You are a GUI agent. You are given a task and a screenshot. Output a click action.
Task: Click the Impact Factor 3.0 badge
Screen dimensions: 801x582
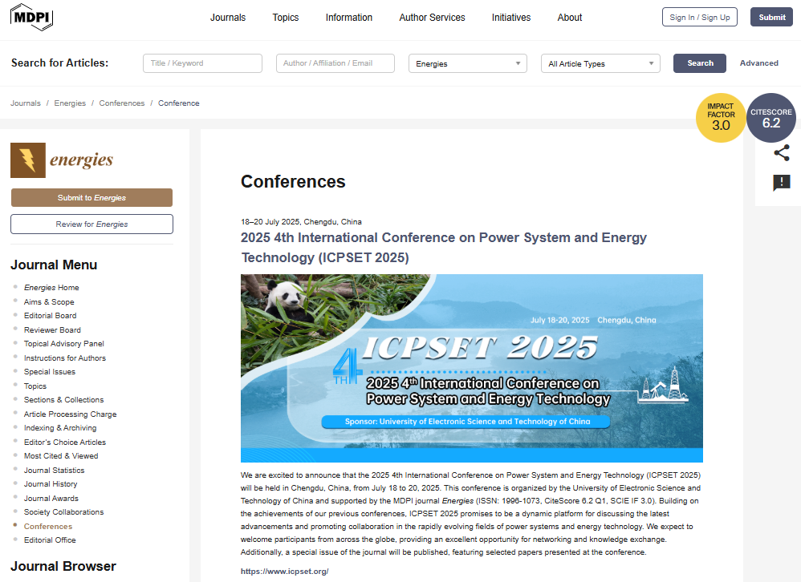click(x=721, y=118)
